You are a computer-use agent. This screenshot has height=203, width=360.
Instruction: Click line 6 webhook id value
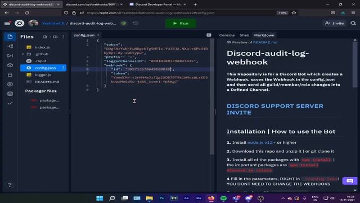coord(148,69)
